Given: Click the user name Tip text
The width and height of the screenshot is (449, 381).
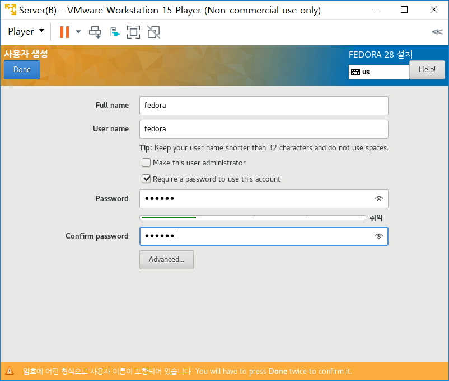Looking at the screenshot, I should point(264,148).
